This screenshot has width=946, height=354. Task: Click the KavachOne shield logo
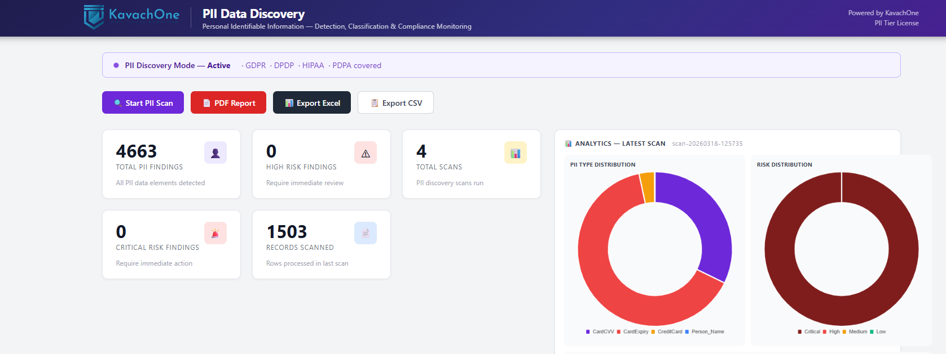click(94, 17)
